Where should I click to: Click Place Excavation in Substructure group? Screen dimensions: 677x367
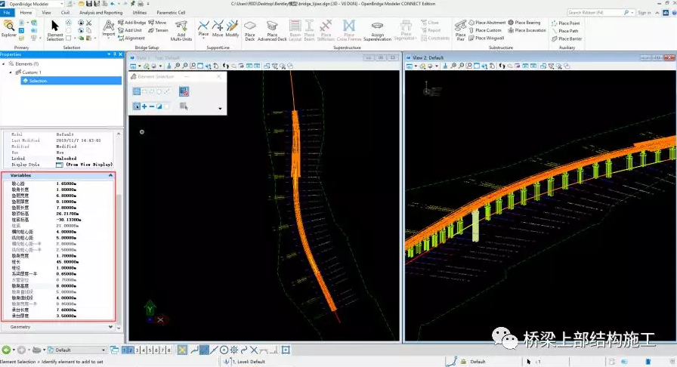(527, 30)
